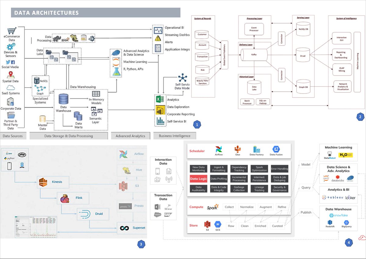The height and width of the screenshot is (259, 366).
Task: Click the GCS icon beside S3
Action: [217, 224]
